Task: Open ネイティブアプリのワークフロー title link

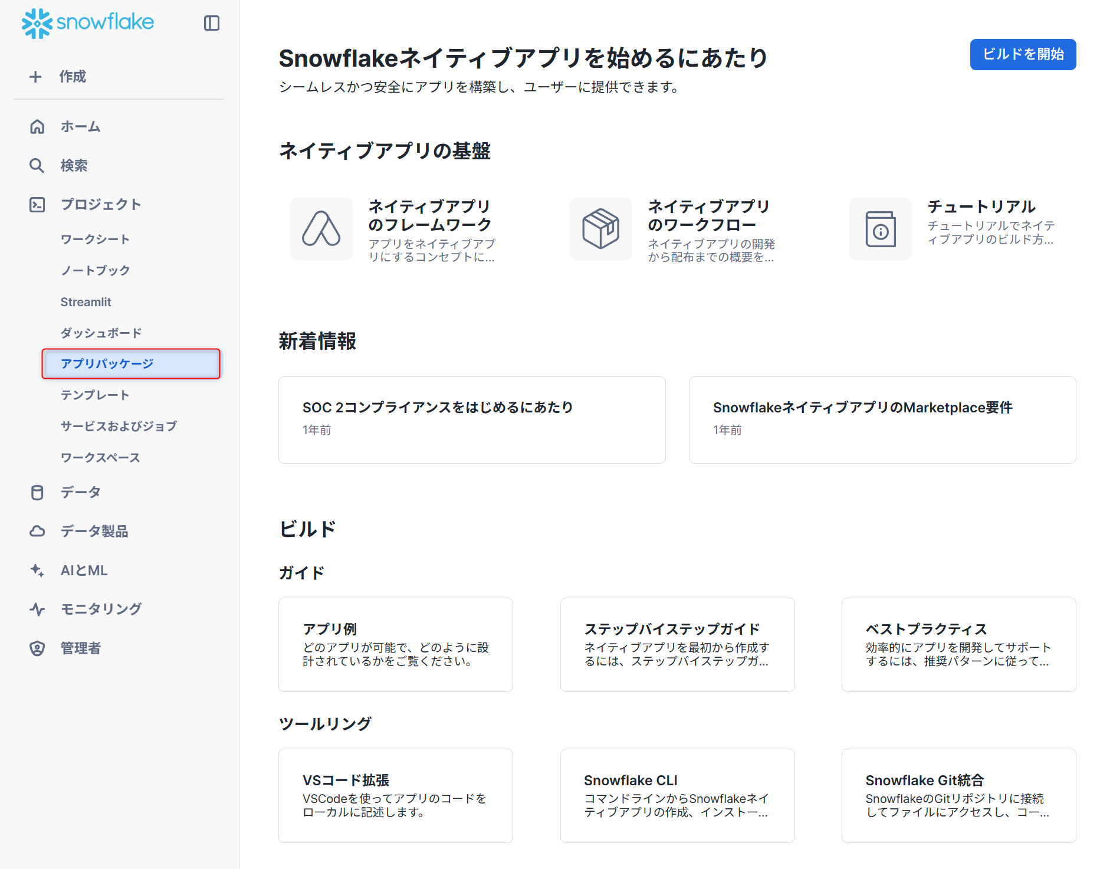Action: (x=710, y=216)
